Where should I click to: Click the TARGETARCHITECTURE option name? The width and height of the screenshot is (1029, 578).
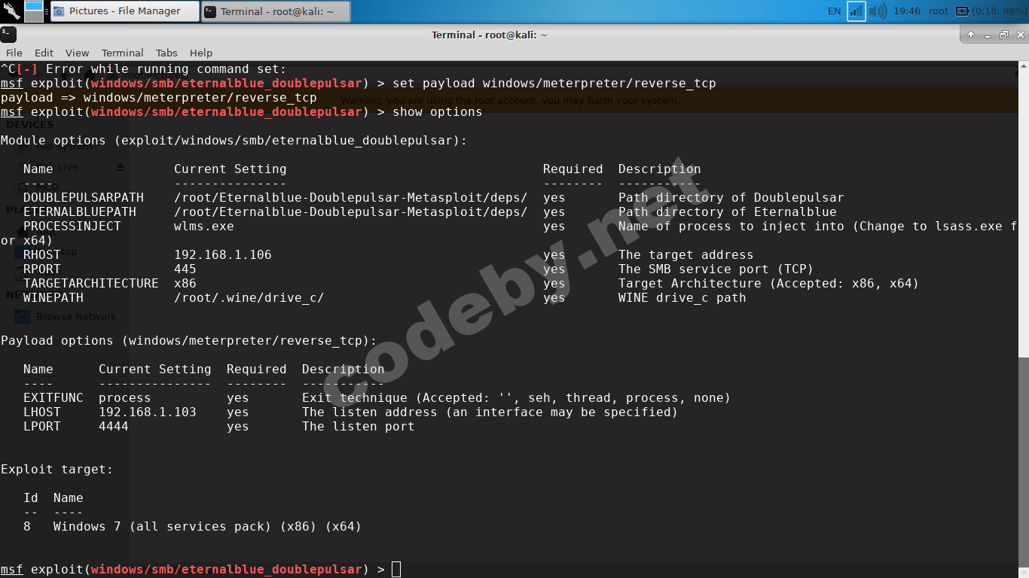coord(91,283)
